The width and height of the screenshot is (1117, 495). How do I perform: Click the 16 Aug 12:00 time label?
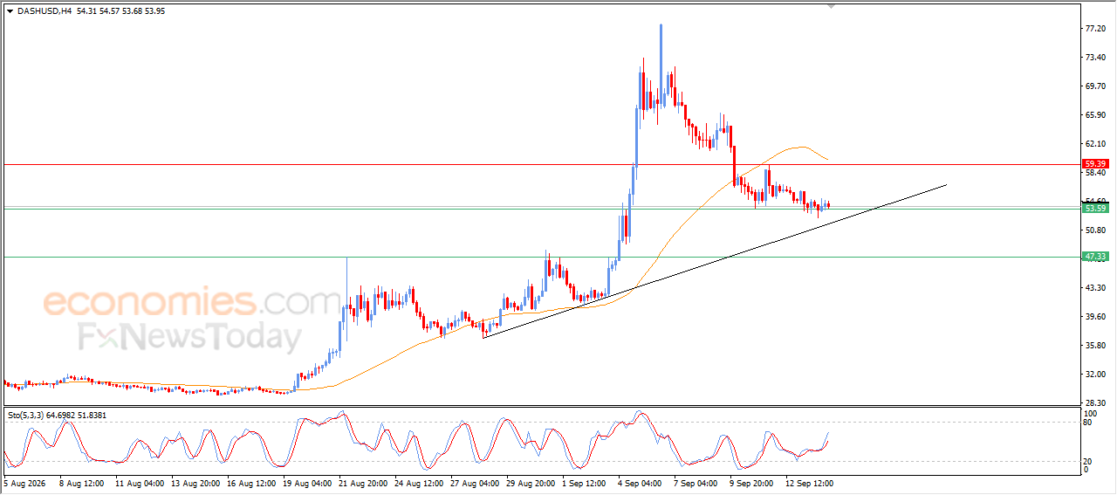tap(250, 482)
